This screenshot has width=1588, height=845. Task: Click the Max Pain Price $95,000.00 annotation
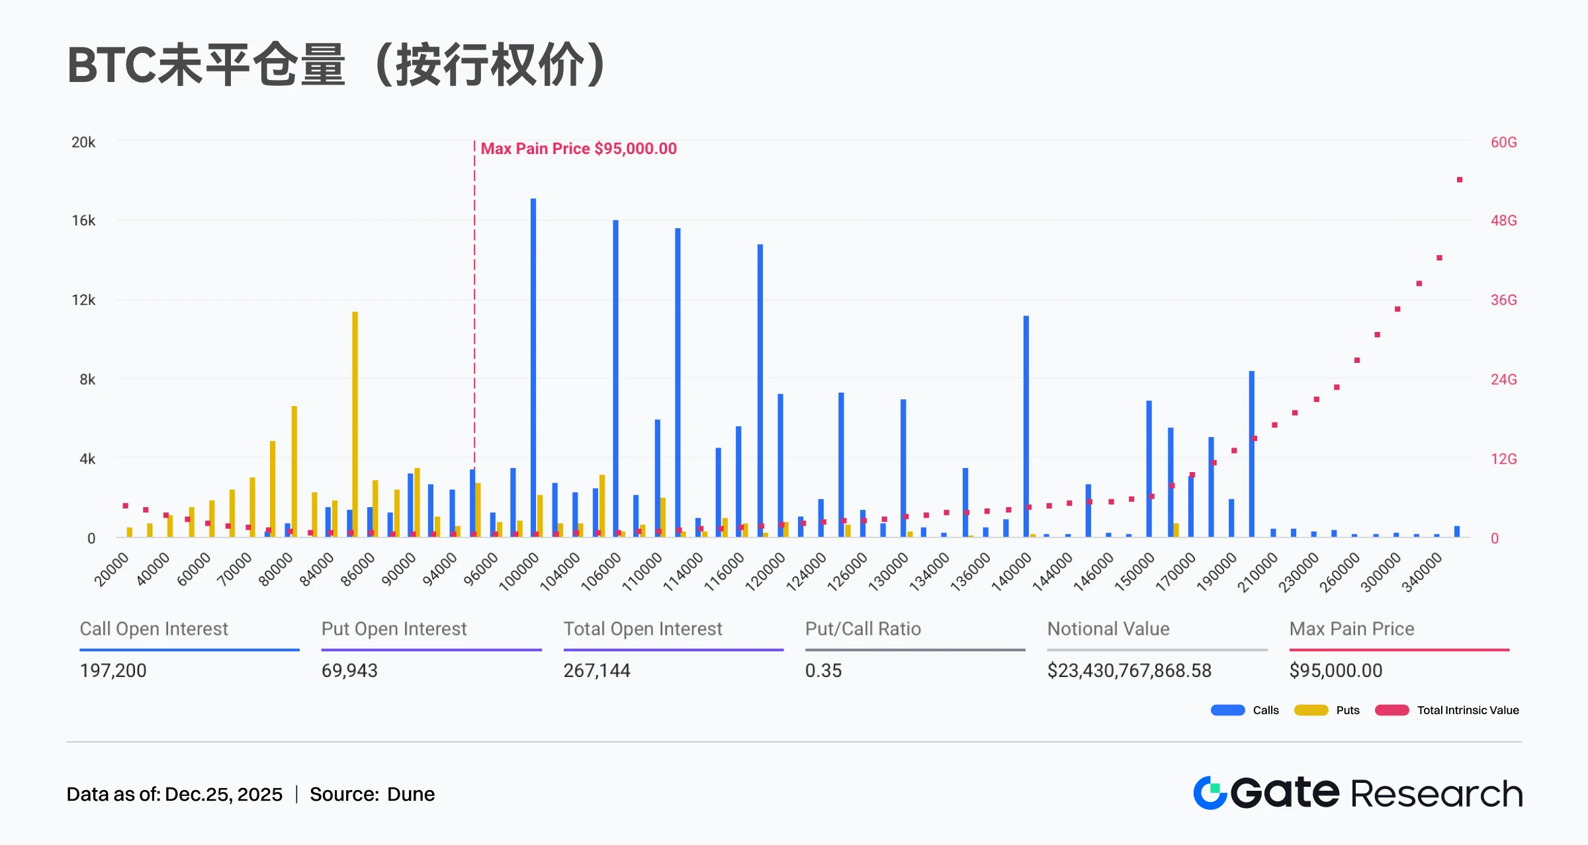coord(578,148)
